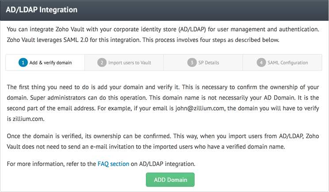The image size is (329, 192).
Task: Click the blue step 1 number circle
Action: pos(23,63)
